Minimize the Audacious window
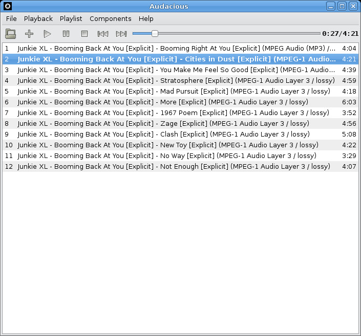 point(331,6)
